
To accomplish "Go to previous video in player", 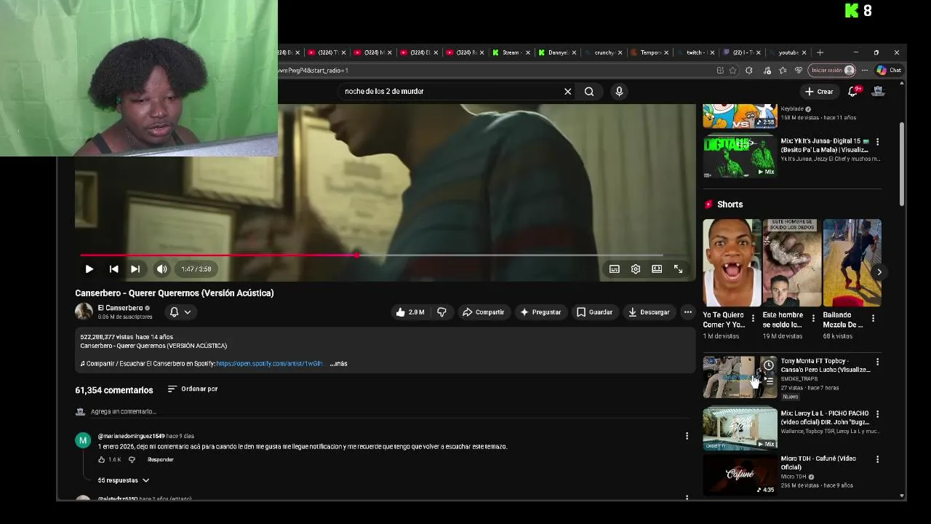I will 113,269.
